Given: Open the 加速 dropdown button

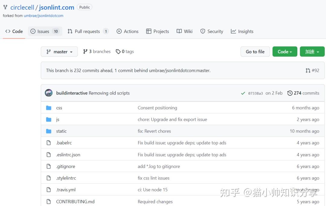Looking at the screenshot, I should pos(312,52).
